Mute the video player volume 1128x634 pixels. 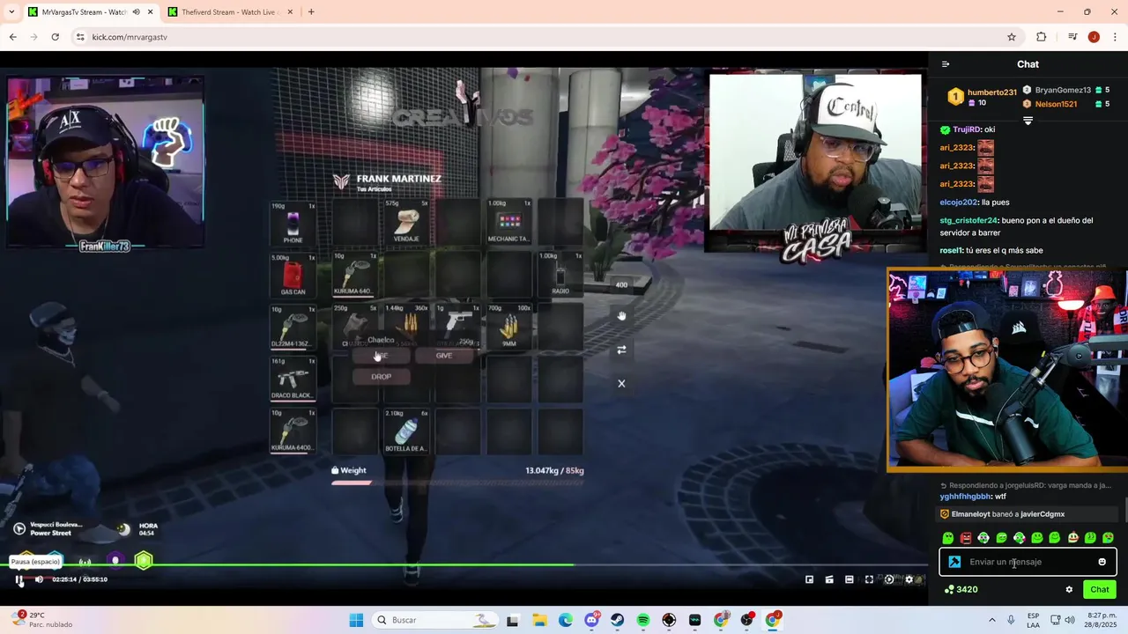39,579
